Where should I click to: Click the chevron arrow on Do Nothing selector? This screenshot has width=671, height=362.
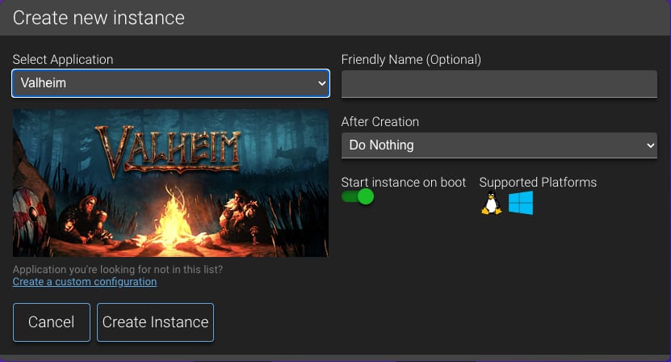(x=651, y=145)
